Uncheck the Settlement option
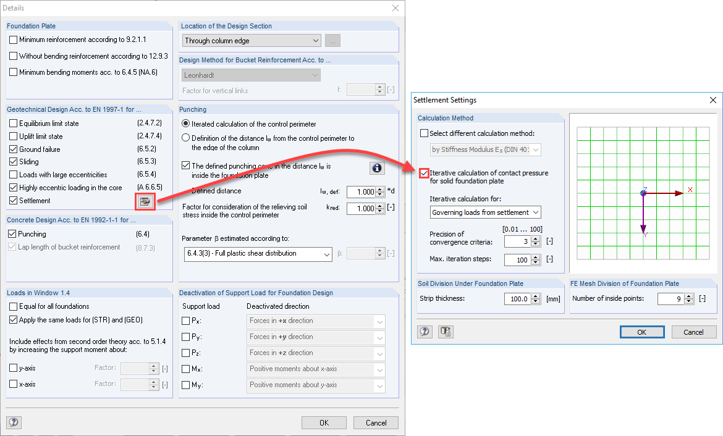The width and height of the screenshot is (723, 436). (13, 199)
